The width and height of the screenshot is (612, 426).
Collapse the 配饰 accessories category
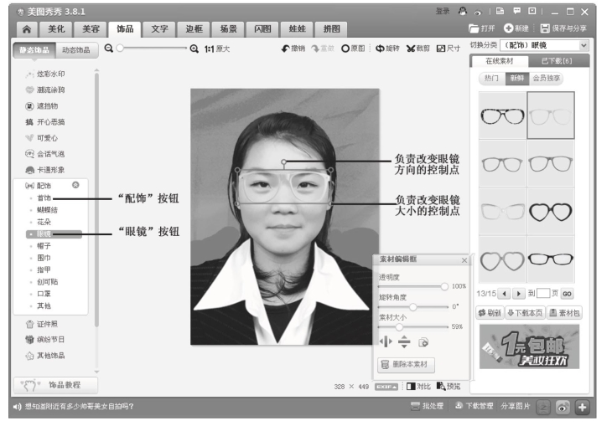[x=75, y=184]
